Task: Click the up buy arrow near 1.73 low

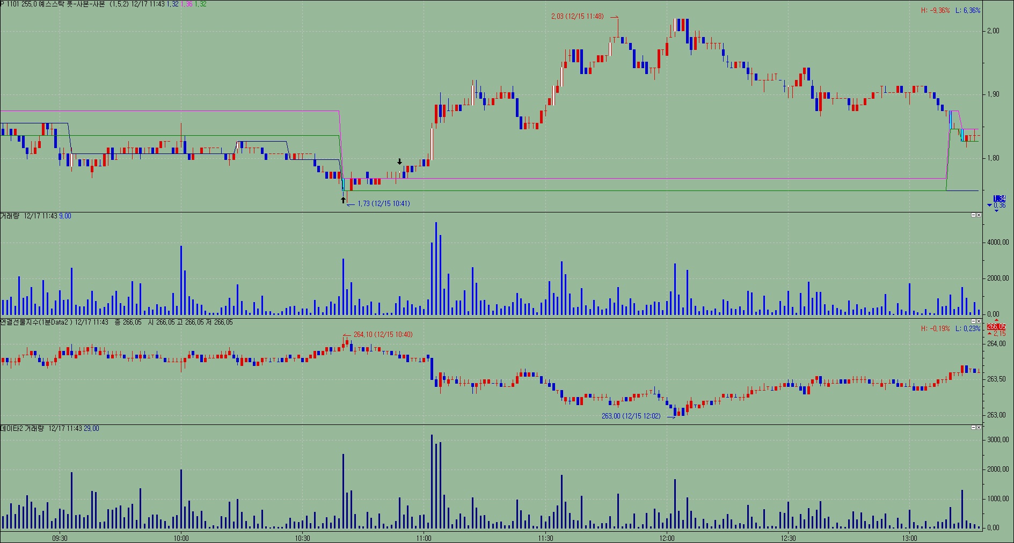Action: tap(343, 200)
